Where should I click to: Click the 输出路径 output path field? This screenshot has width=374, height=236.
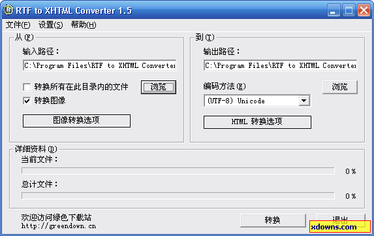281,65
